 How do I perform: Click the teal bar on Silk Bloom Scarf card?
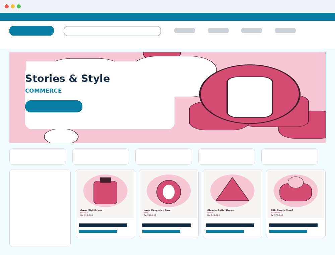(288, 231)
